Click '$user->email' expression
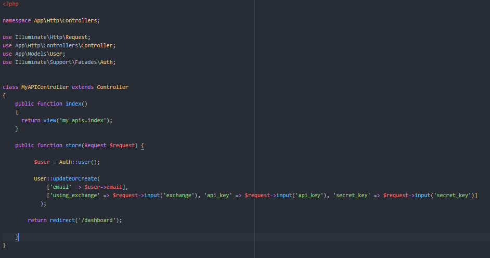This screenshot has width=490, height=258. [103, 187]
